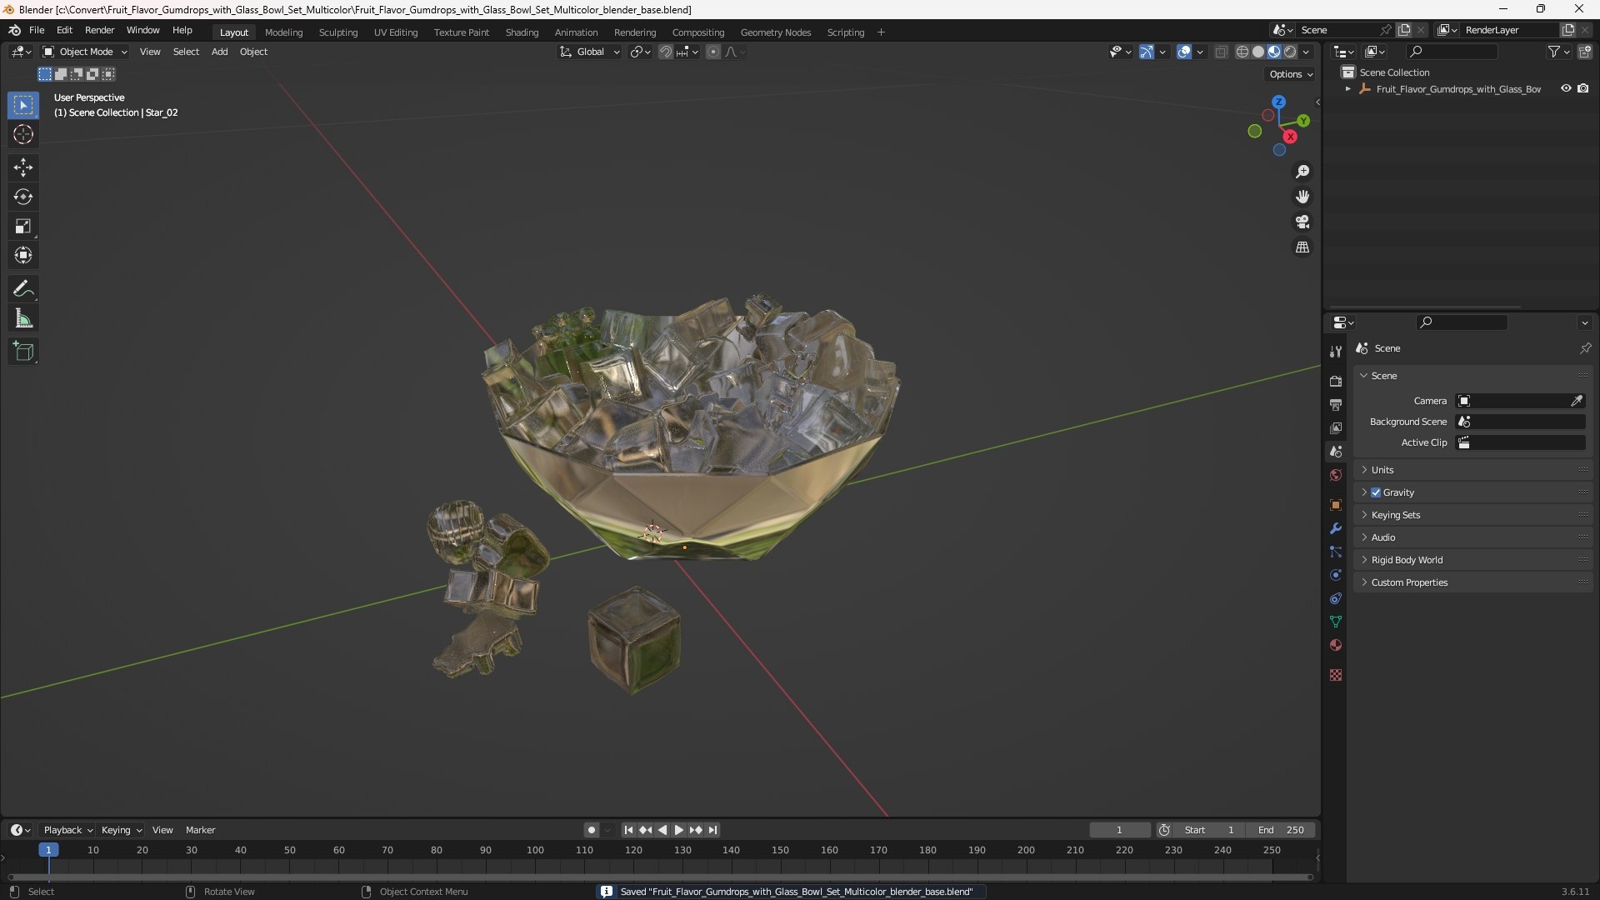Open the Texture properties checkerboard tab

[1336, 675]
